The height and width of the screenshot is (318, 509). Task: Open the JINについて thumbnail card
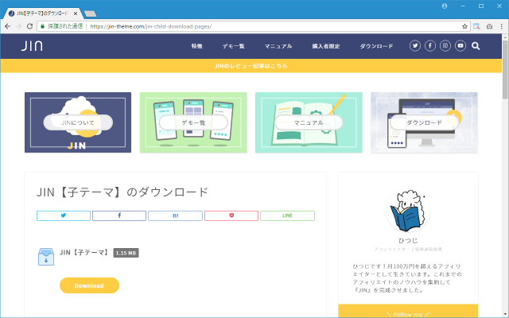tap(78, 122)
